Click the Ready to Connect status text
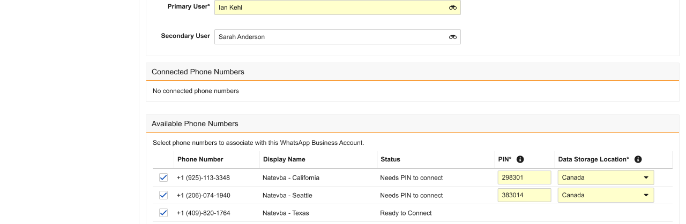The height and width of the screenshot is (224, 686). click(x=406, y=213)
